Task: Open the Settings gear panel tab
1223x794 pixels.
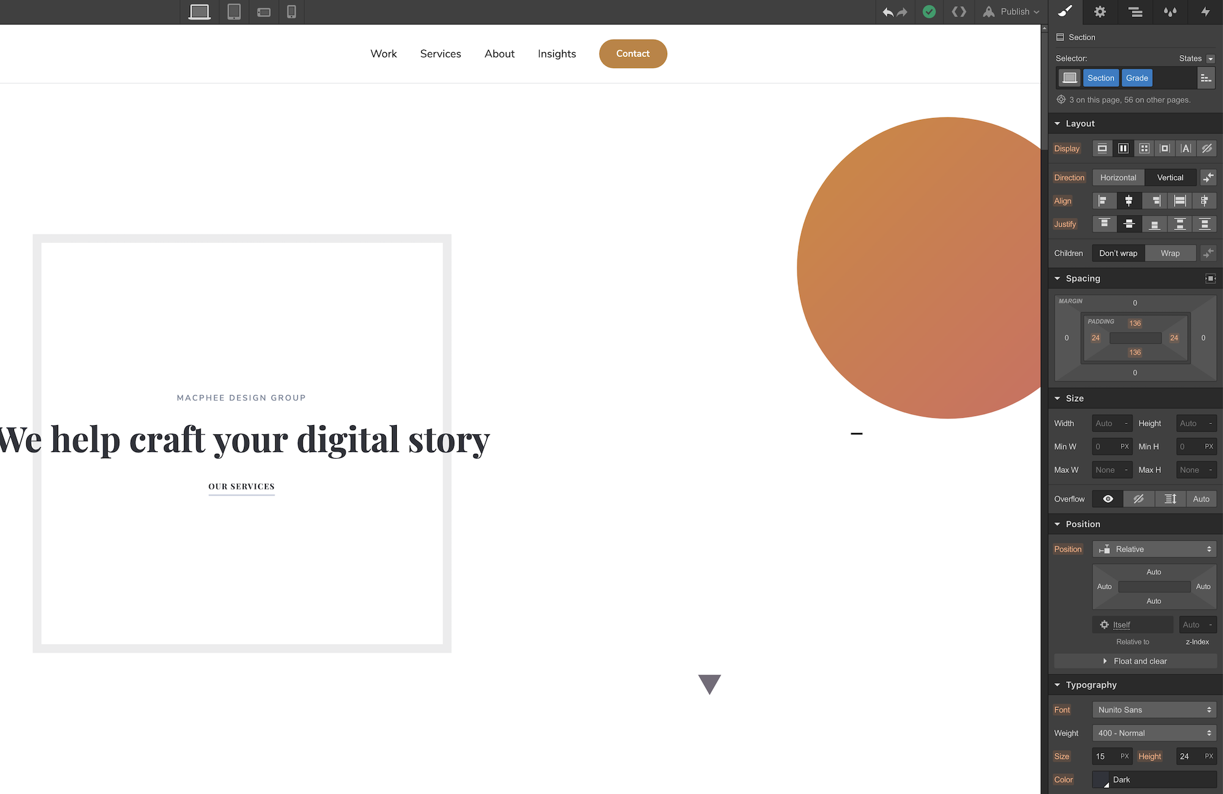Action: click(x=1100, y=12)
